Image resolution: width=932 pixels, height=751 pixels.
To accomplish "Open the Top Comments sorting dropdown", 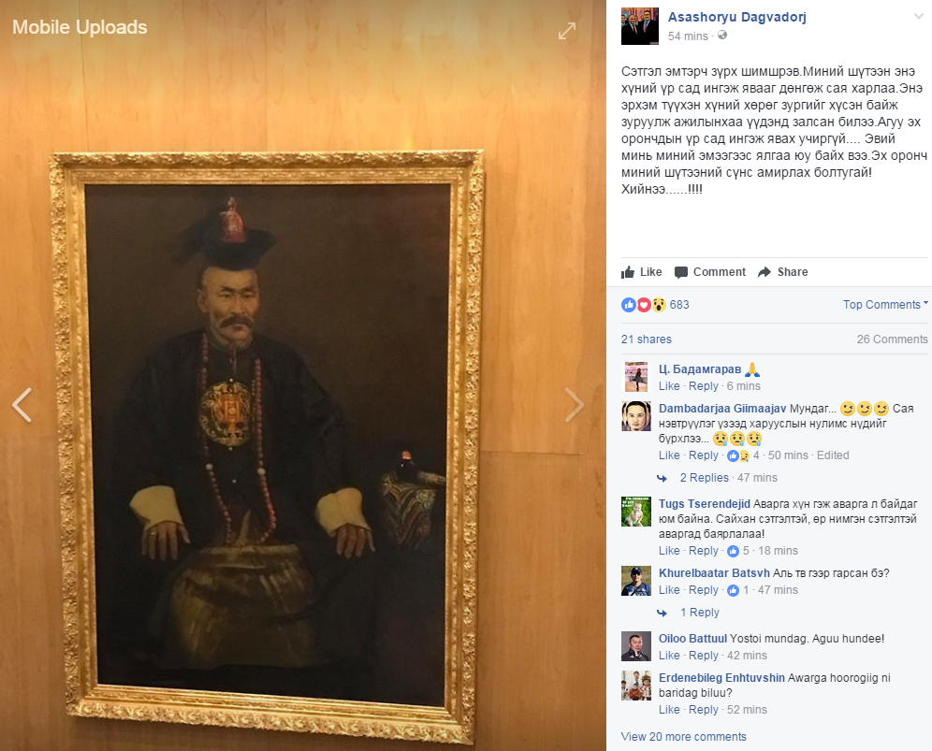I will [x=885, y=304].
